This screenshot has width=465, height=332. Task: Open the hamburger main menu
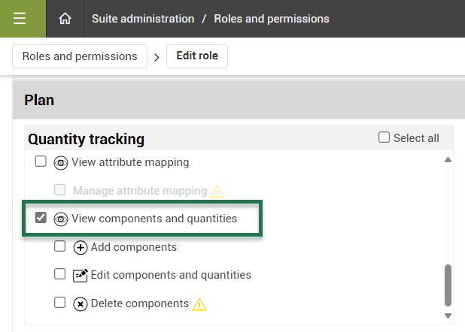(20, 19)
